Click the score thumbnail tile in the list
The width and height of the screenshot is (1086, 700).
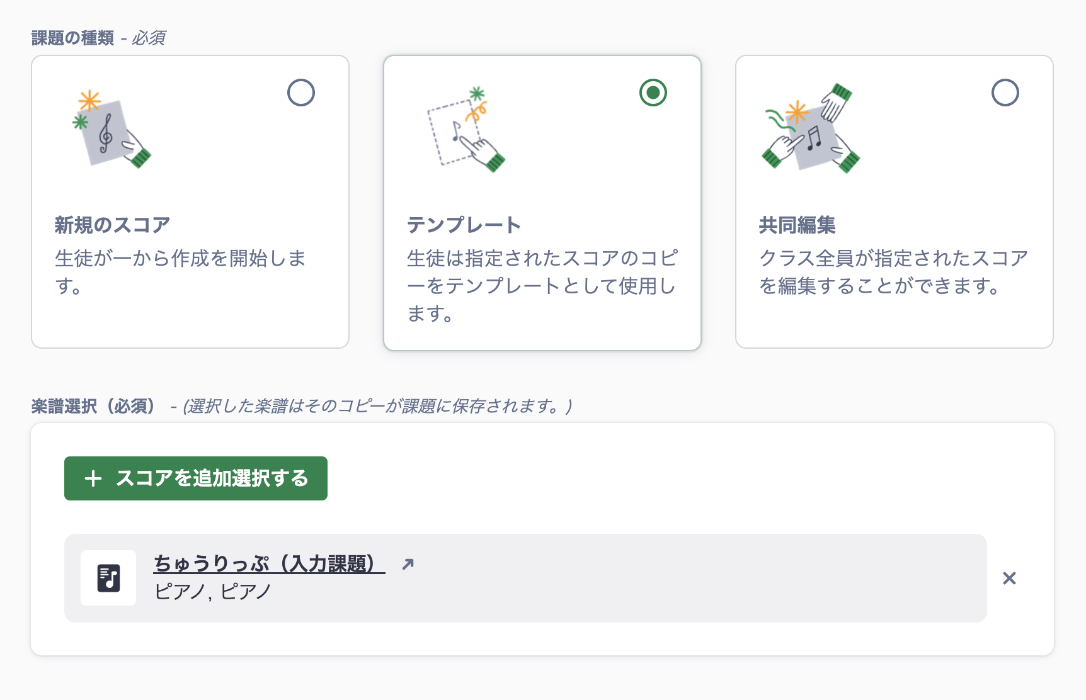point(108,577)
